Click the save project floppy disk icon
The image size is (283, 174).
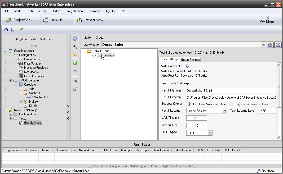(13, 30)
